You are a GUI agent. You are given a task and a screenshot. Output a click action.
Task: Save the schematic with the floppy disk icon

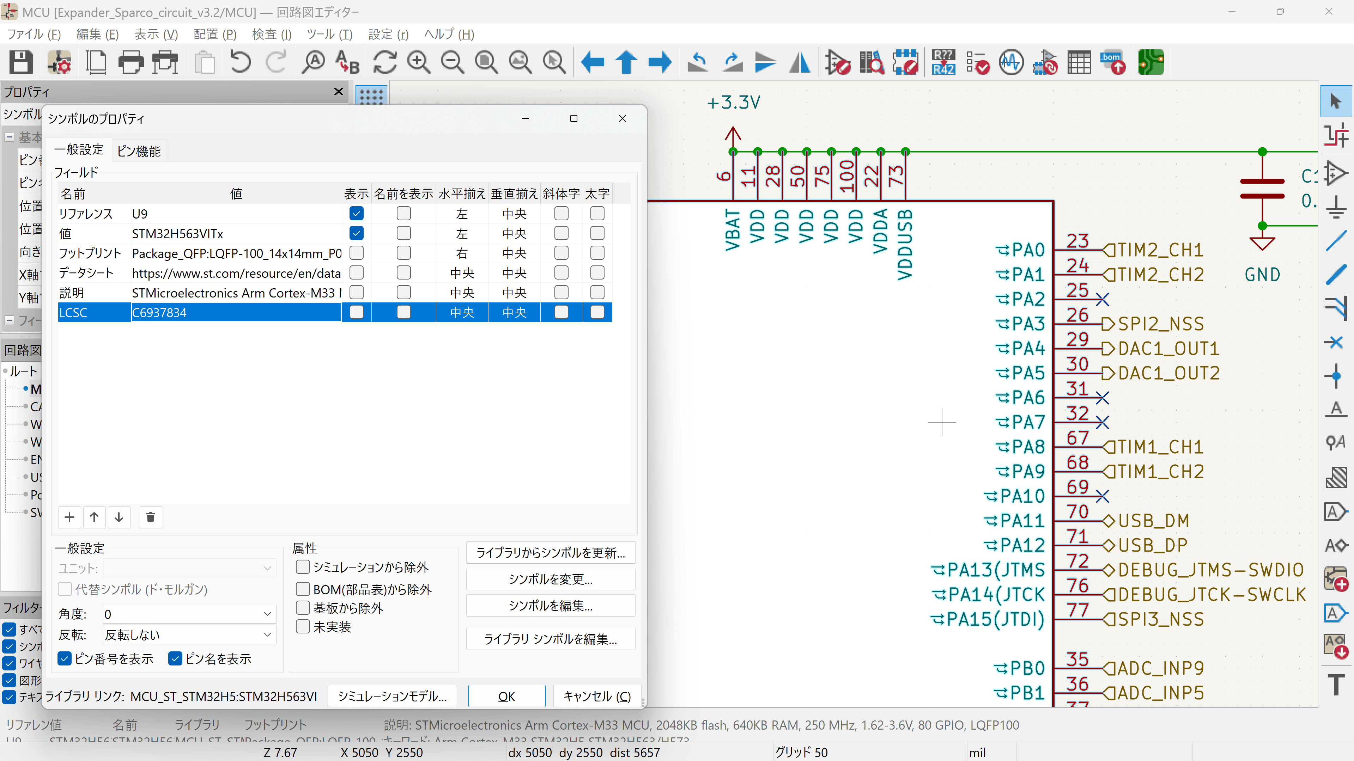tap(21, 62)
